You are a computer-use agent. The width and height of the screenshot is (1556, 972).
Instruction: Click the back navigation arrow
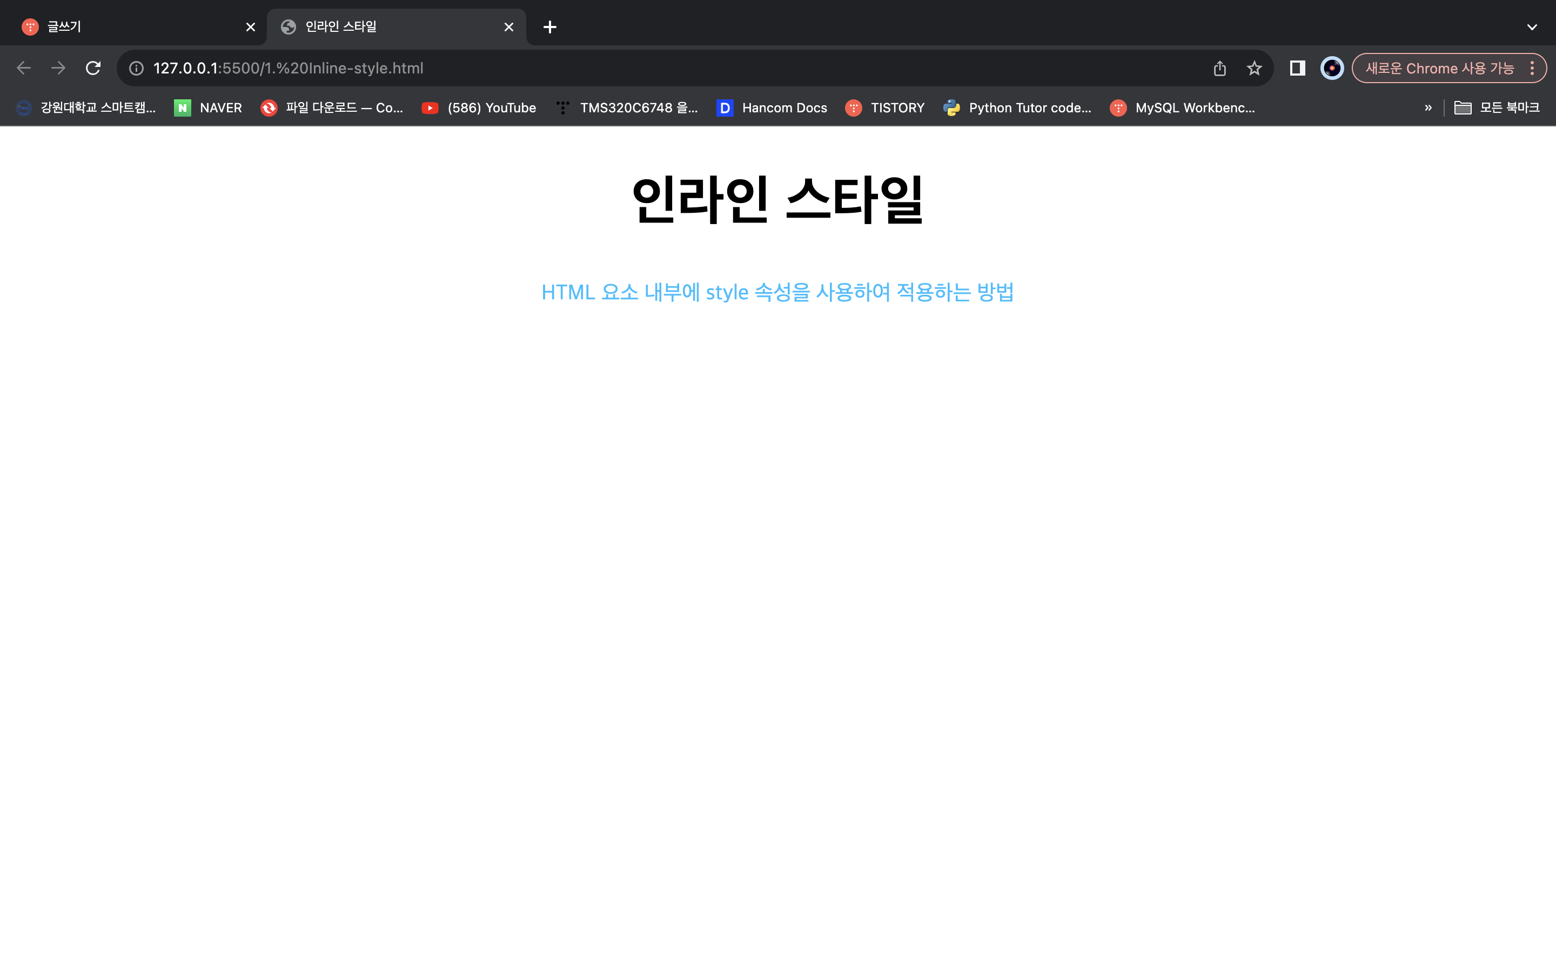[x=24, y=68]
